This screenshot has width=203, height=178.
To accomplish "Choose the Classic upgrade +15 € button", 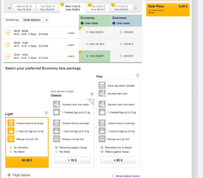I will [x=73, y=160].
